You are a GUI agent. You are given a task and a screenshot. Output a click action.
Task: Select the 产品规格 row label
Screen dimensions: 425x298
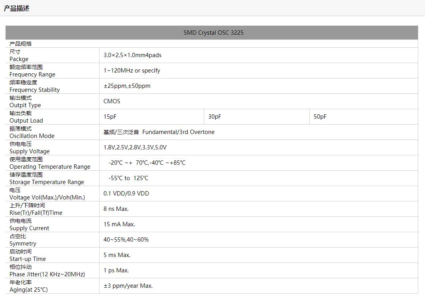[x=21, y=44]
